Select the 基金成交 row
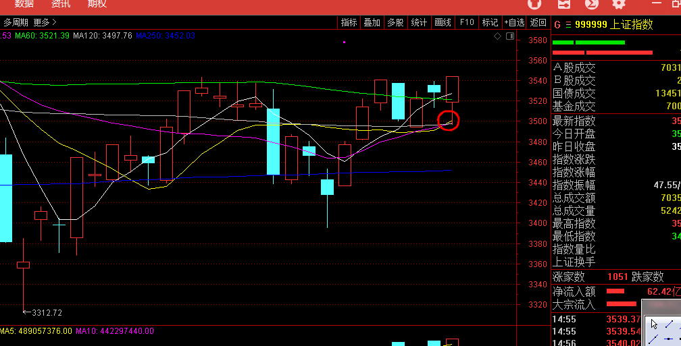 coord(617,107)
